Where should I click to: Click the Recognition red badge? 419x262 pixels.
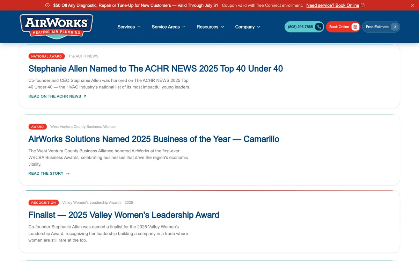click(44, 203)
